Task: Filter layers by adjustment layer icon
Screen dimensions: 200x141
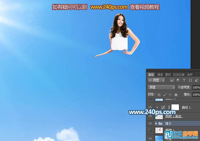Action: pos(178,80)
